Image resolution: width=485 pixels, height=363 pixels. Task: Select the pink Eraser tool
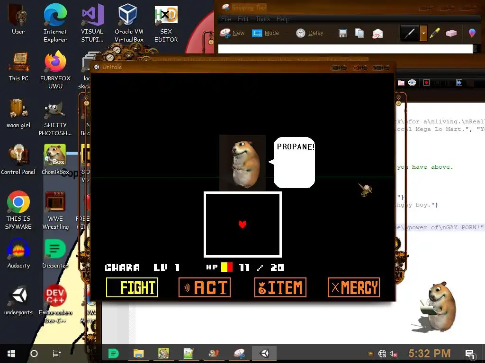tap(451, 33)
